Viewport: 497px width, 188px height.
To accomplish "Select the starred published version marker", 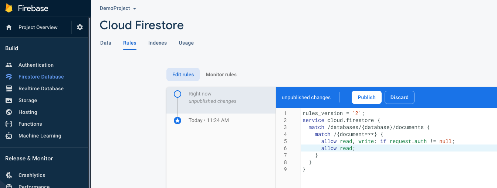I will click(x=177, y=121).
